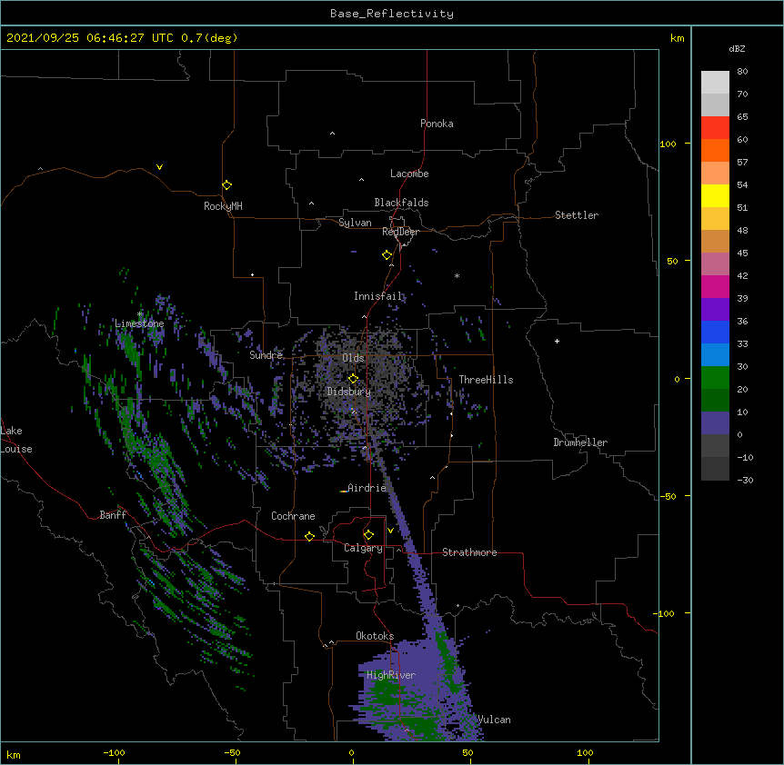Click the Okotoks town label
The height and width of the screenshot is (765, 784).
tap(375, 636)
